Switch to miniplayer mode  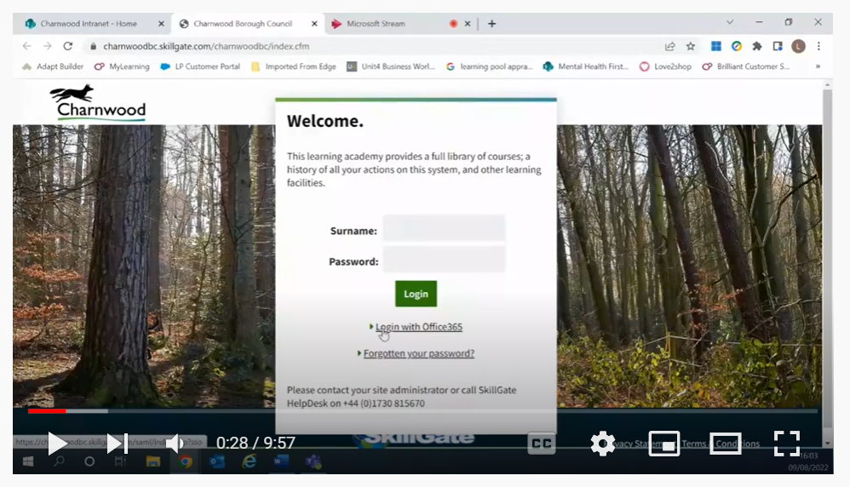[x=664, y=444]
